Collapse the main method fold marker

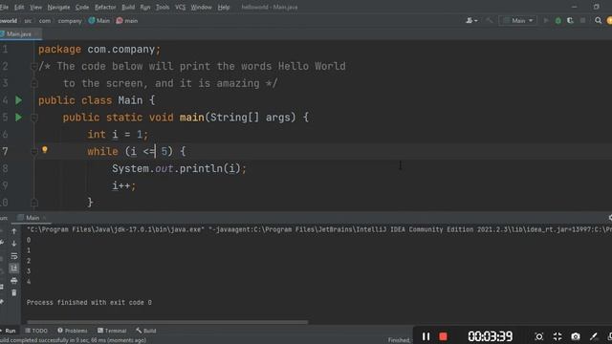tap(34, 117)
